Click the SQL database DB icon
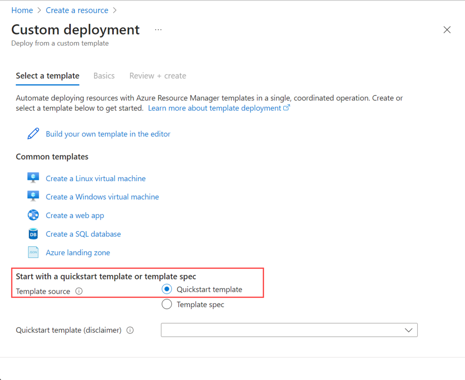The width and height of the screenshot is (465, 380). [33, 234]
